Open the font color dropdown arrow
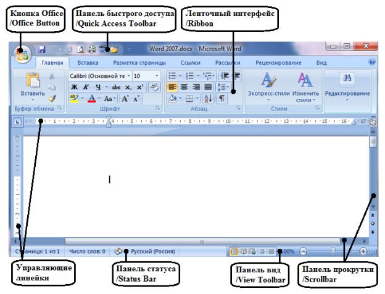385x294 pixels. coord(99,98)
